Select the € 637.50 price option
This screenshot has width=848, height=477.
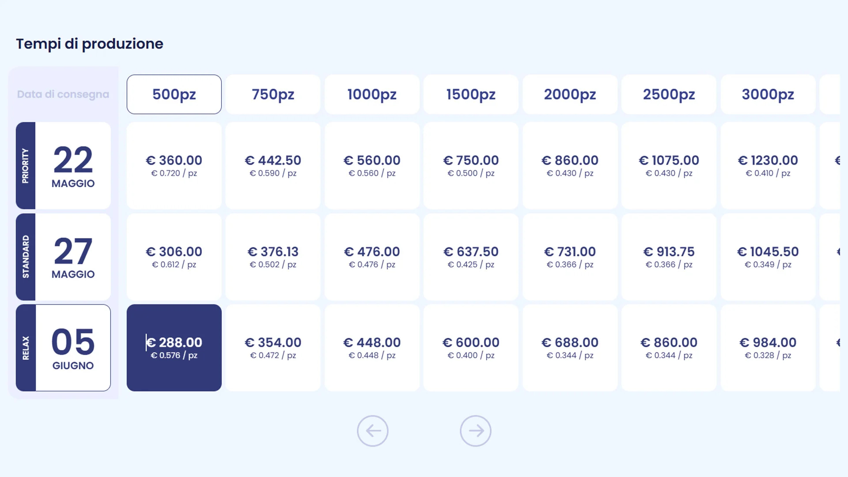[471, 257]
